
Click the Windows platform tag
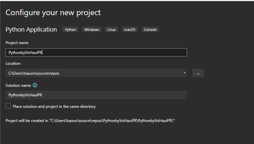click(92, 30)
